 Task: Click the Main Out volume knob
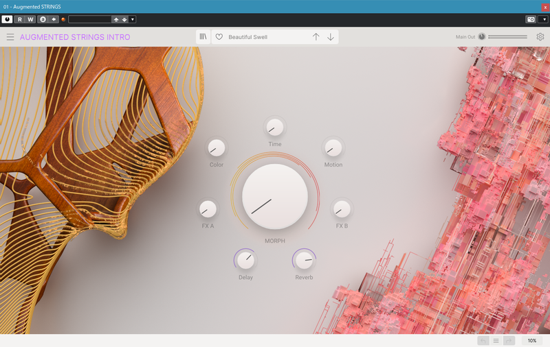click(482, 36)
